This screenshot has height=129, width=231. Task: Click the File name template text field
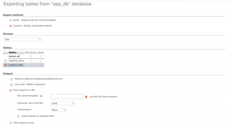coord(66,97)
